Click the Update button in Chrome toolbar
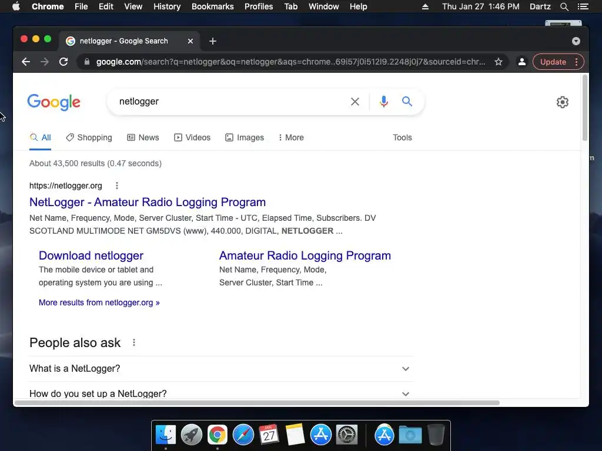 [x=553, y=62]
